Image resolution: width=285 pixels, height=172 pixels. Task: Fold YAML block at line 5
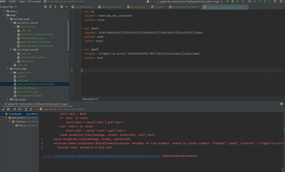pos(81,28)
